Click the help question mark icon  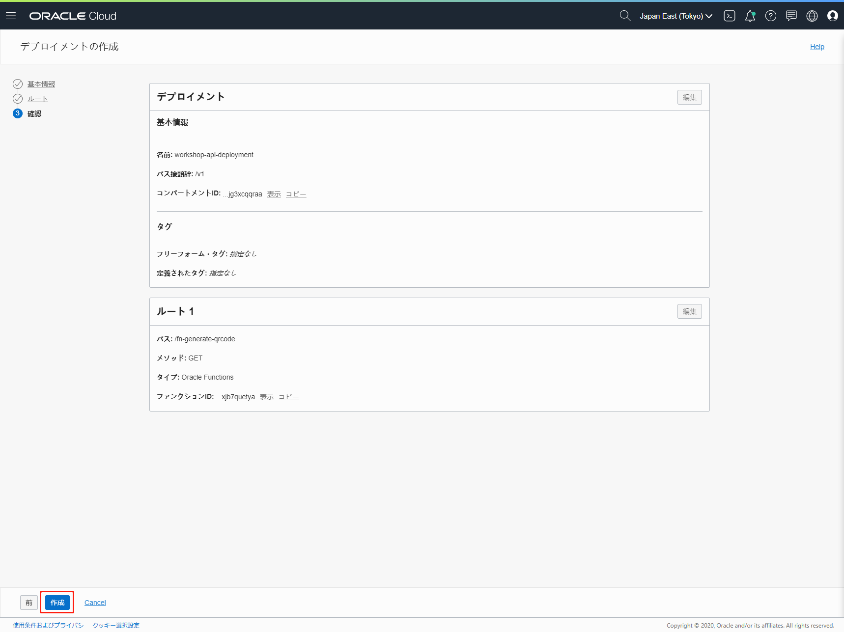771,16
